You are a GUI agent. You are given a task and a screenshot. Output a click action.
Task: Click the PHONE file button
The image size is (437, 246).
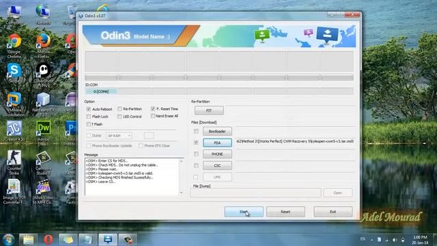217,154
